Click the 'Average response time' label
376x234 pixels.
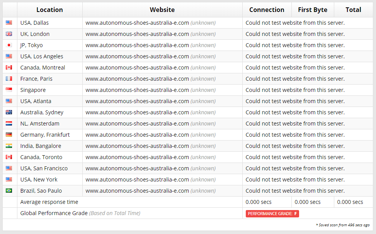(x=49, y=202)
